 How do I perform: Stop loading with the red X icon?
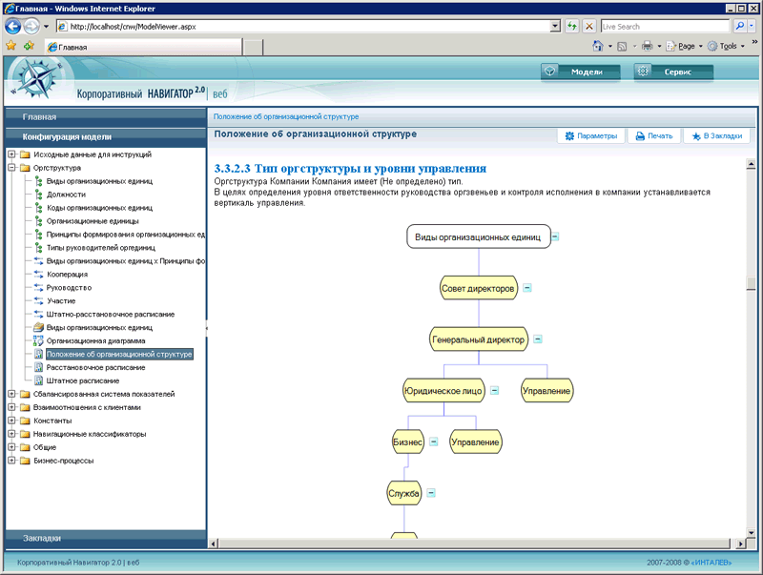click(x=588, y=27)
